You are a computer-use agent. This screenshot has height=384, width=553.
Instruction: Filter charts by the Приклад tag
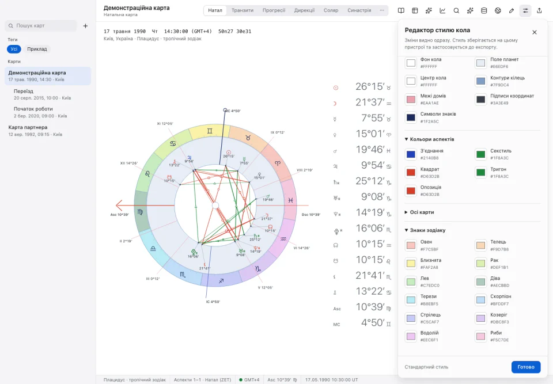[x=37, y=49]
